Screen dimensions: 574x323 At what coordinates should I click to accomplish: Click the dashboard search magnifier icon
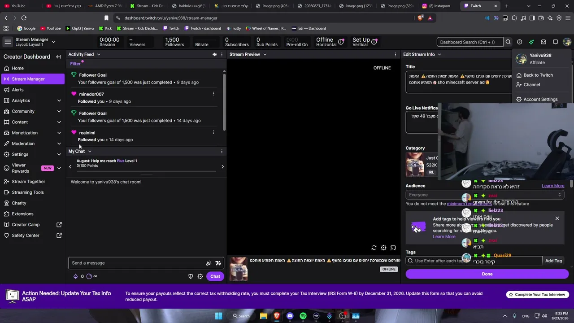pos(508,42)
